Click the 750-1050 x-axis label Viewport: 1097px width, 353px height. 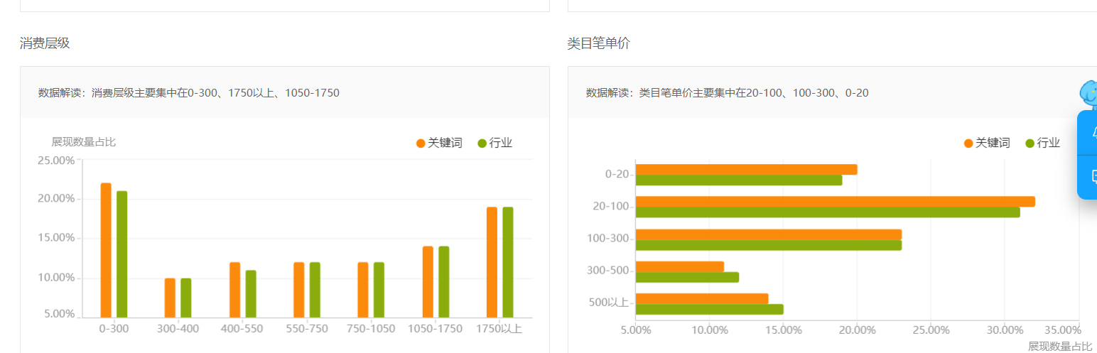(x=372, y=329)
